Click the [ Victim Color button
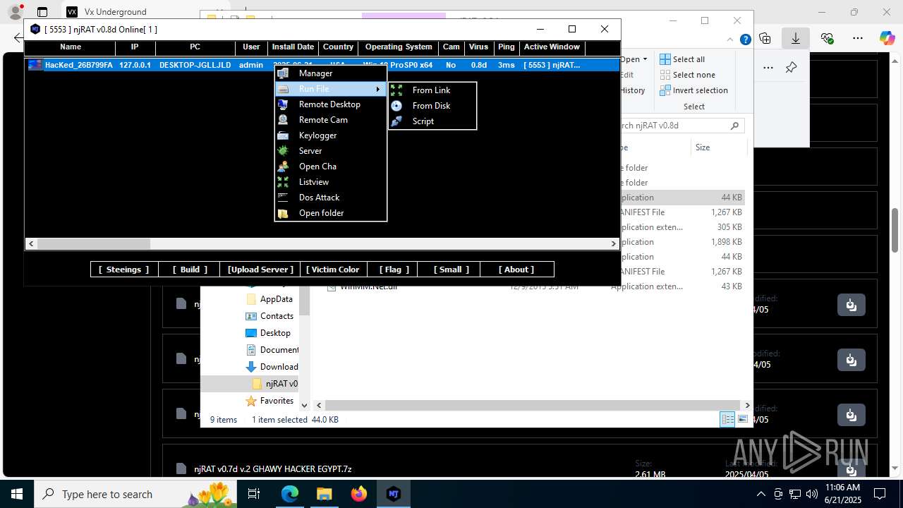 (x=335, y=270)
